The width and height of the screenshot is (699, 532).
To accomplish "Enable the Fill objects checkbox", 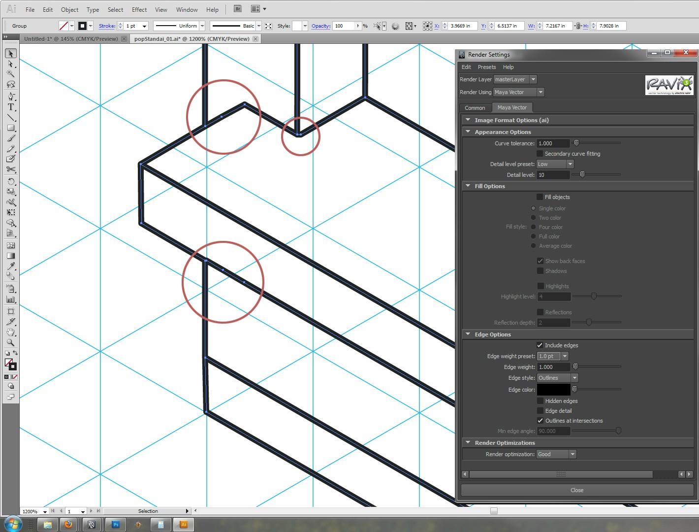I will [540, 197].
